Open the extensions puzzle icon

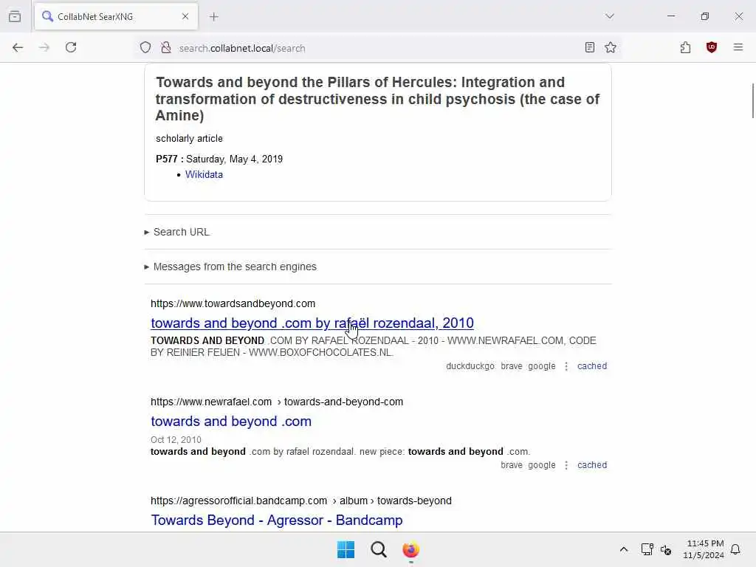pyautogui.click(x=686, y=47)
